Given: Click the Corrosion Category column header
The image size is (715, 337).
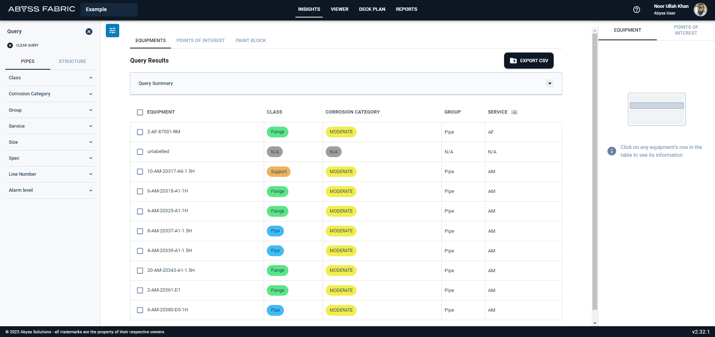Looking at the screenshot, I should click(x=352, y=112).
